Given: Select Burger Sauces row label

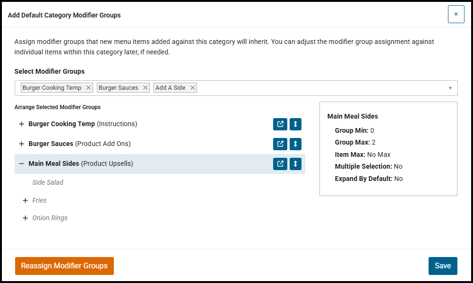Looking at the screenshot, I should [80, 144].
